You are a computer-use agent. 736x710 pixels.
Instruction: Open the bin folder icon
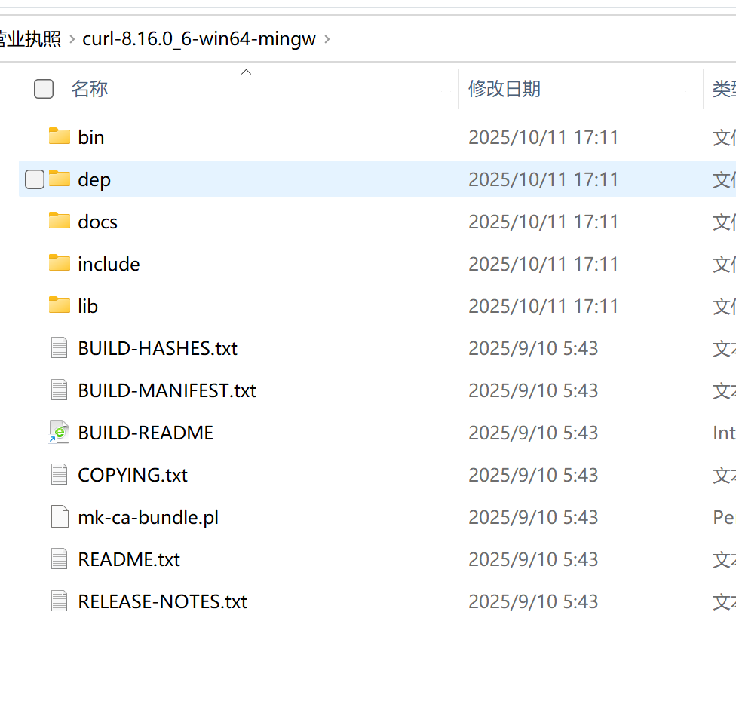pos(60,136)
